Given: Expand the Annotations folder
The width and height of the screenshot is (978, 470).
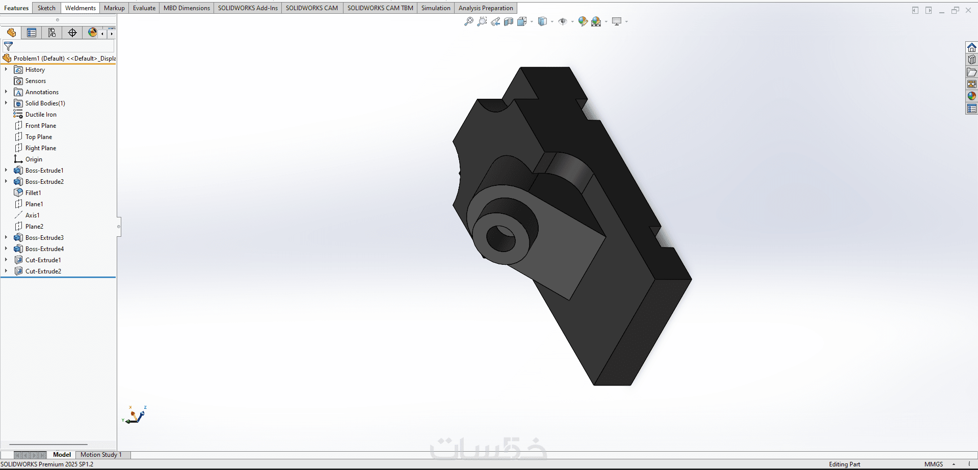Looking at the screenshot, I should tap(6, 92).
